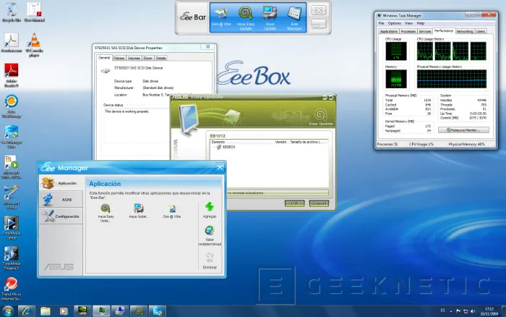Select Asus Easy Update in Eee Manager list
The height and width of the screenshot is (317, 506).
106,213
